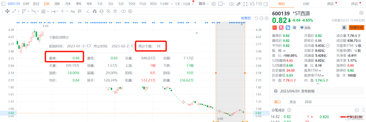Select the price range ruler tool

pyautogui.click(x=53, y=11)
